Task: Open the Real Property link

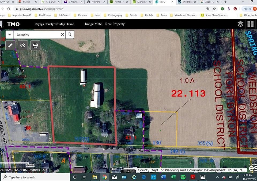Action: [115, 24]
